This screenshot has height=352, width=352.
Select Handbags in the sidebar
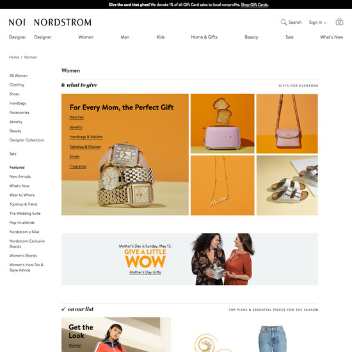[x=18, y=103]
